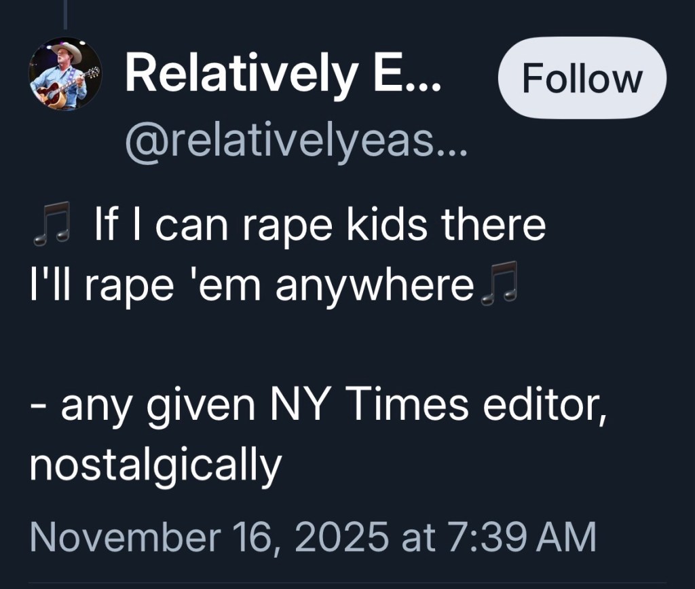The width and height of the screenshot is (695, 589).
Task: Click the thread connector line above the avatar
Action: click(64, 15)
